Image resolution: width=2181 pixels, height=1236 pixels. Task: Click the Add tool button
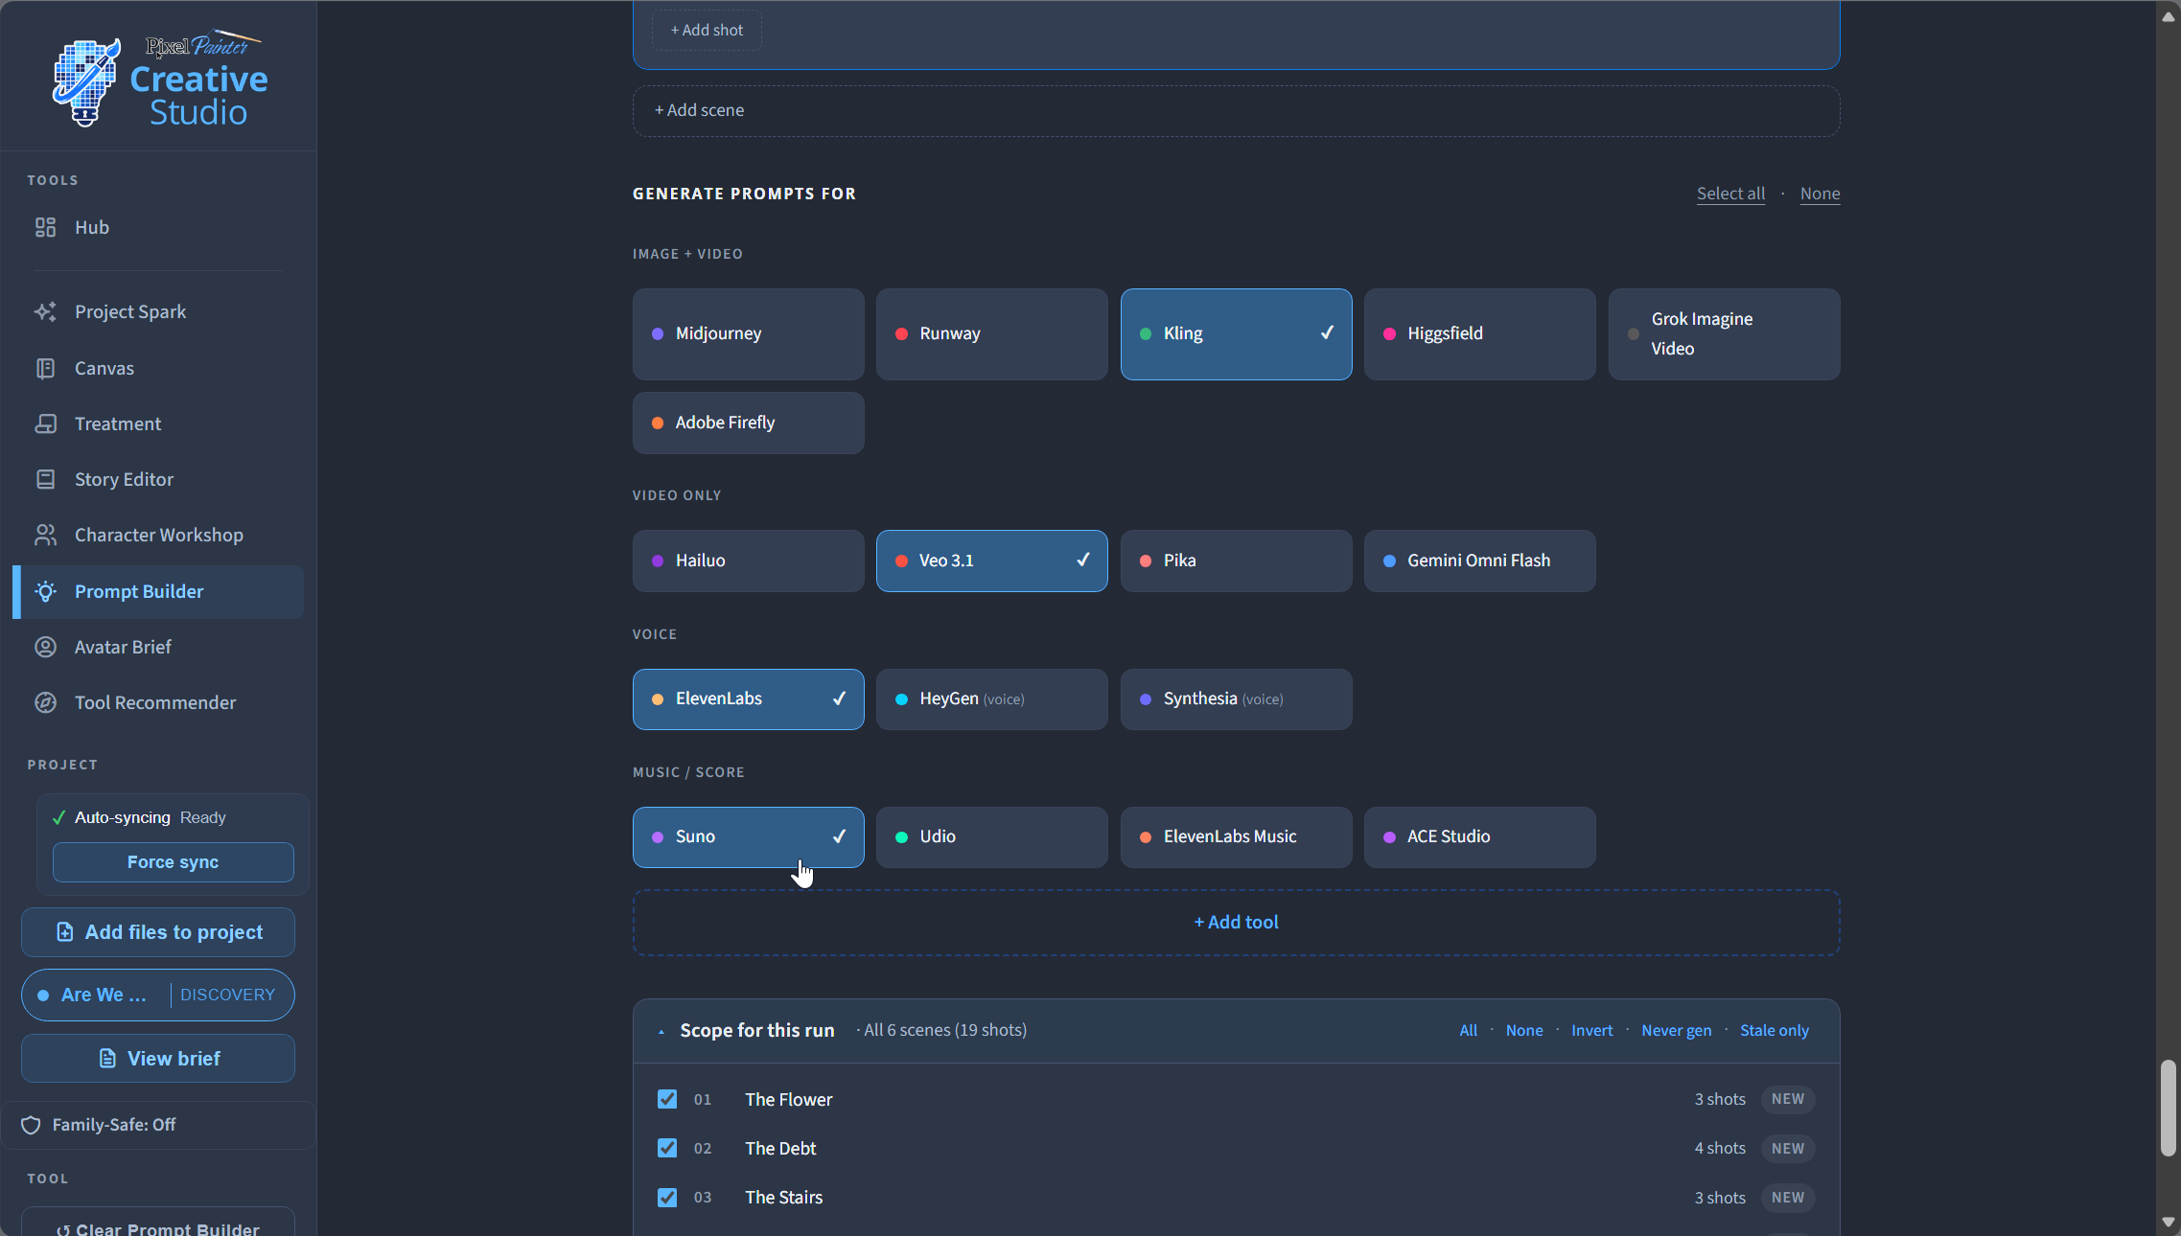(1236, 923)
